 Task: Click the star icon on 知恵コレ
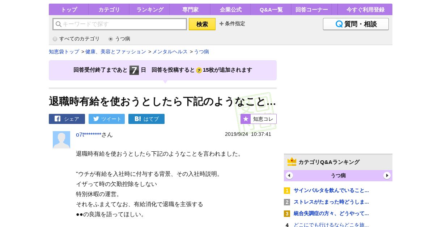[x=246, y=119]
